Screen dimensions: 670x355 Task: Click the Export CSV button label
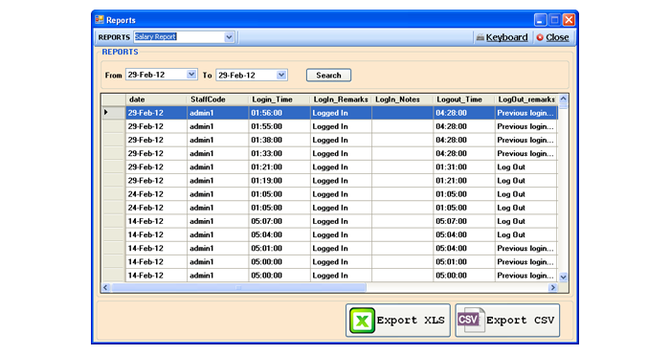(x=520, y=320)
